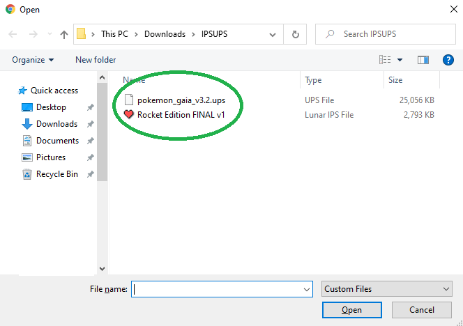463x326 pixels.
Task: Go up one folder level
Action: 63,35
